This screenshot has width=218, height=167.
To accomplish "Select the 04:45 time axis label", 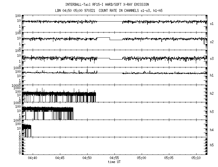I will pos(60,158).
